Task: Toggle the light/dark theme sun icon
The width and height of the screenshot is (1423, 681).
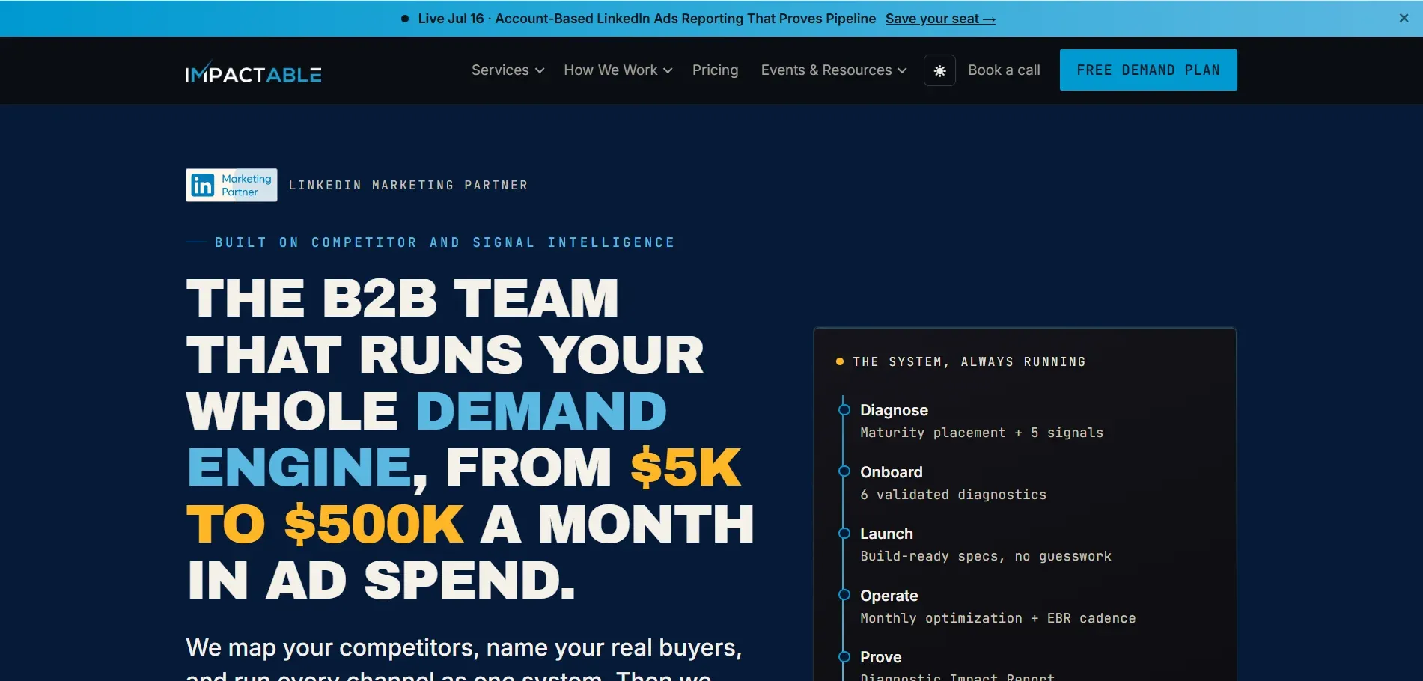Action: coord(939,70)
